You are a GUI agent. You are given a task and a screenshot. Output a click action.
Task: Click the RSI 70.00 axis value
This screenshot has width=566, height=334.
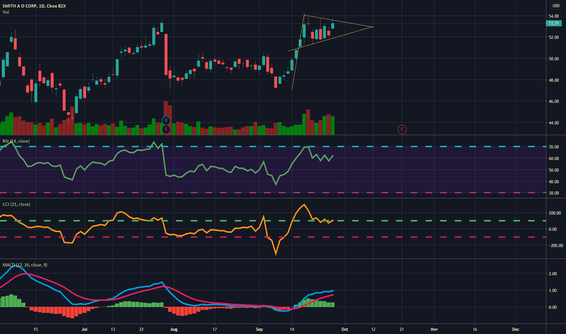[x=554, y=147]
